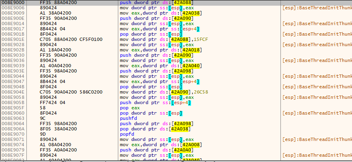Screen dimensions: 352x162
Task: Click opcode bytes C705 90A04200 586C0200
Action: coord(71,92)
